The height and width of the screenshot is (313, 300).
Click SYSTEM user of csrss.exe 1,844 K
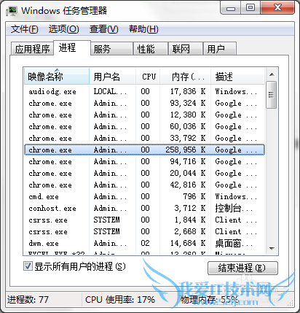click(106, 220)
